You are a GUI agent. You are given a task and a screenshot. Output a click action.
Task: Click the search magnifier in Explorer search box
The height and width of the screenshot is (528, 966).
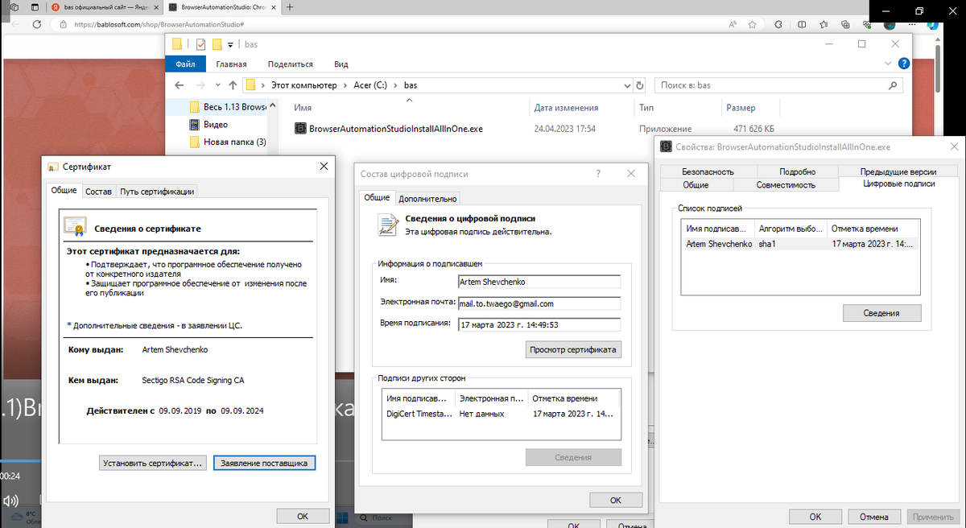893,85
